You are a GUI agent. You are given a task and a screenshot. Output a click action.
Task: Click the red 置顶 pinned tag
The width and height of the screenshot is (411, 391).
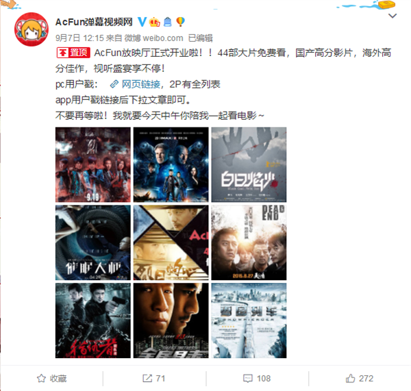click(x=73, y=53)
